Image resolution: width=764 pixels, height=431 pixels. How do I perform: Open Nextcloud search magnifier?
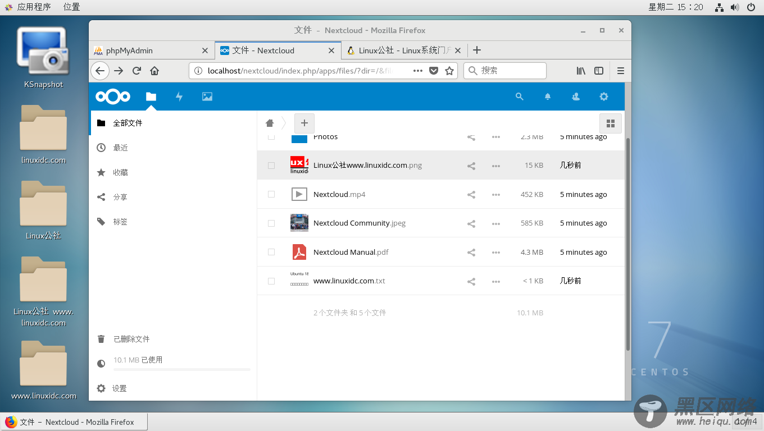[519, 96]
